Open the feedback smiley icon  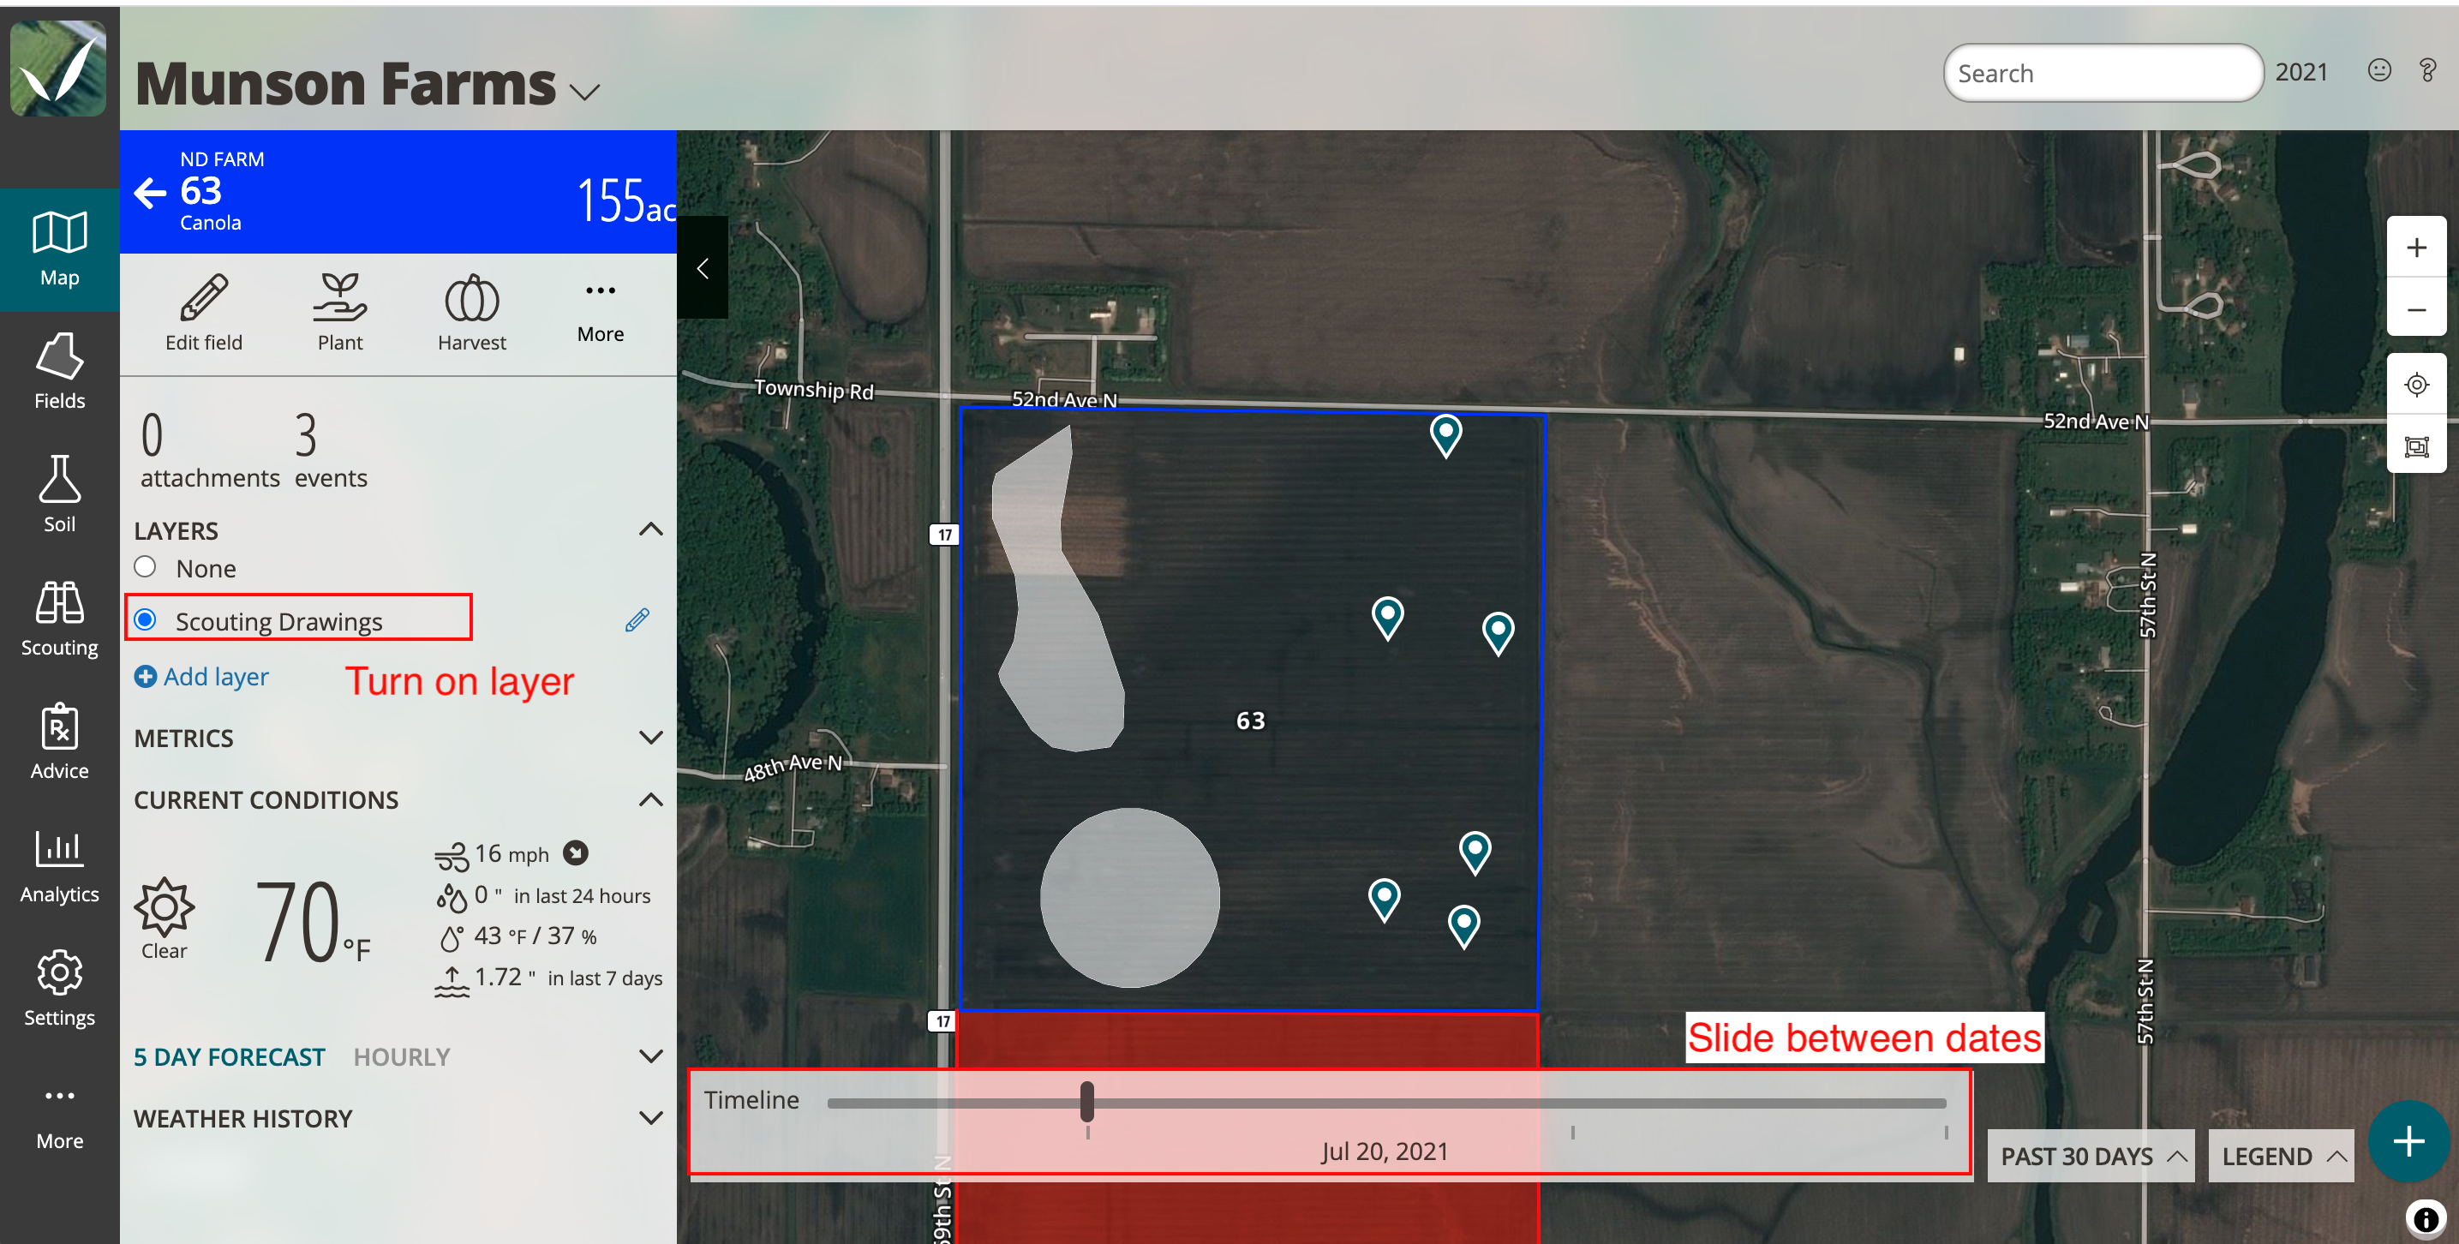[2378, 70]
